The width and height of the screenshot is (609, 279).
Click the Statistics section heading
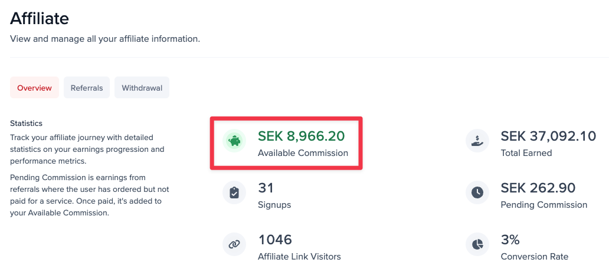[26, 124]
